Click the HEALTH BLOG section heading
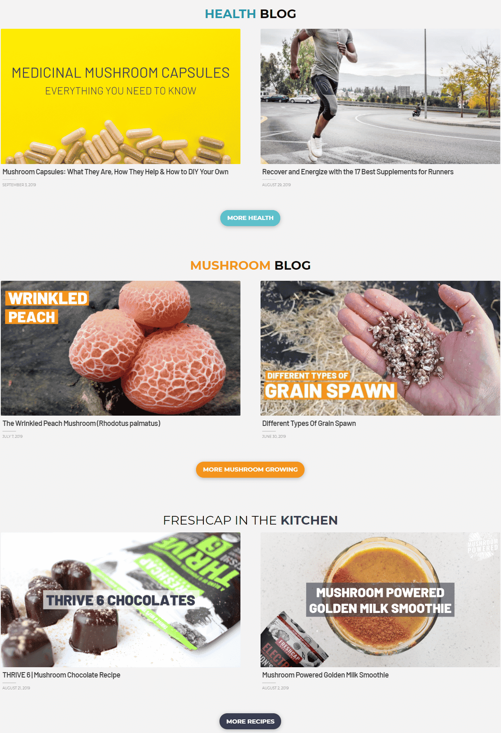Screen dimensions: 501x733 tap(250, 14)
